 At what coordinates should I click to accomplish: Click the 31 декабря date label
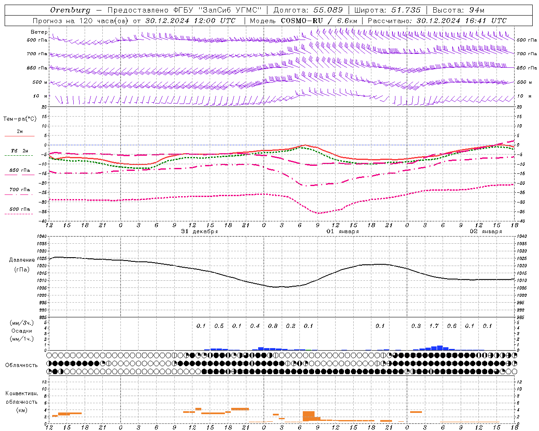pos(200,231)
